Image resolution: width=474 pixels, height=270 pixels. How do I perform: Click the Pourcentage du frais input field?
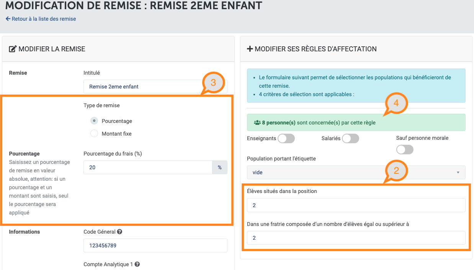(x=148, y=167)
